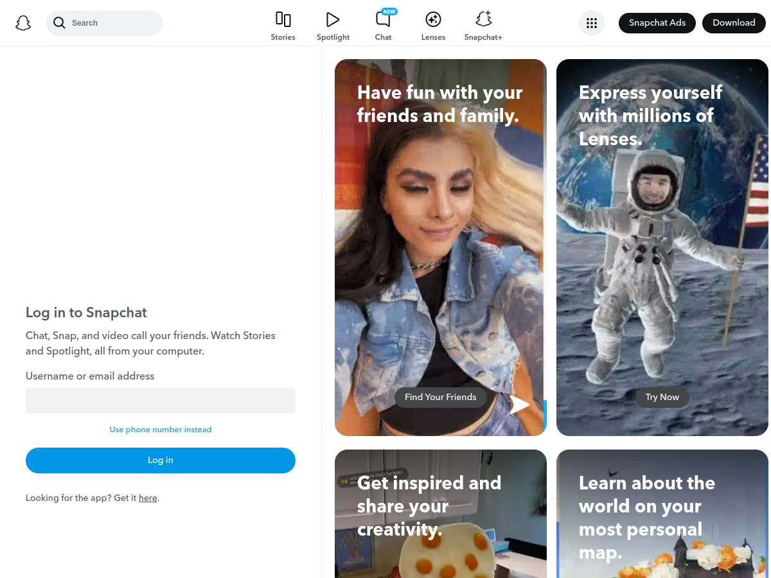Open the 'Express yourself with millions of Lenses' card

[662, 248]
